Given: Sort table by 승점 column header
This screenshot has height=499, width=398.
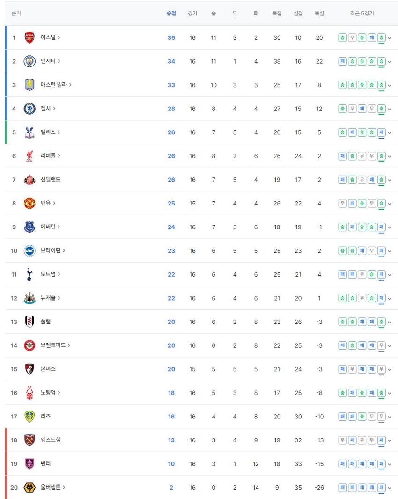Looking at the screenshot, I should coord(171,14).
